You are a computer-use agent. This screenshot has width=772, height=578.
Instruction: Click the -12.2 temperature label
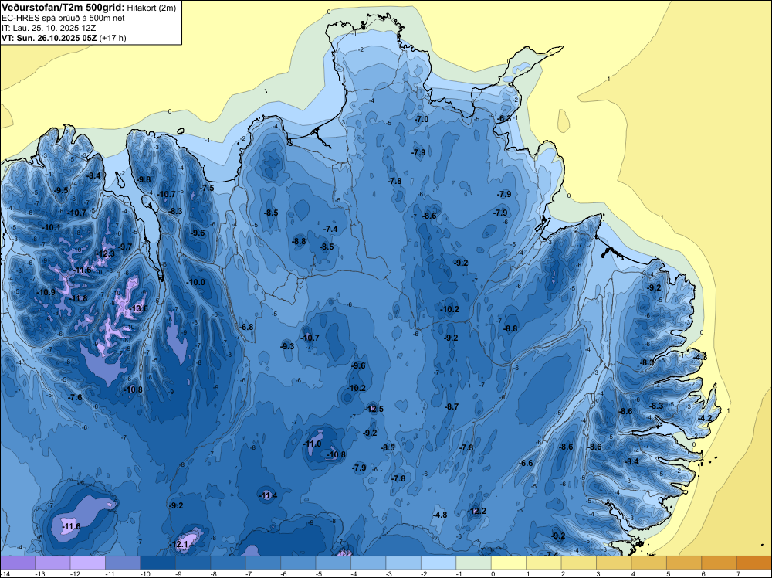pos(476,511)
